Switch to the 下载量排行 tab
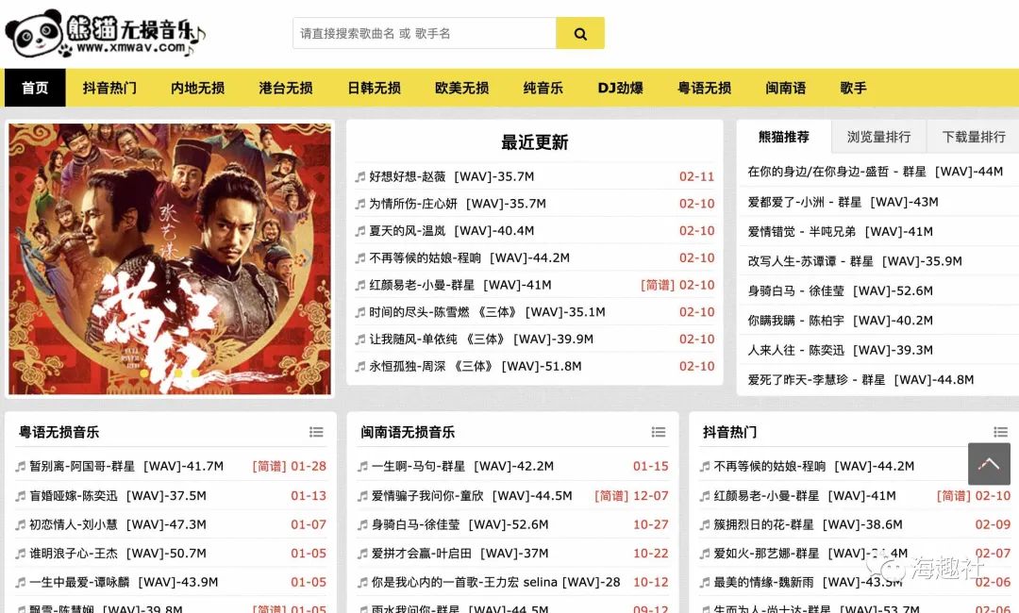This screenshot has height=613, width=1019. point(974,137)
